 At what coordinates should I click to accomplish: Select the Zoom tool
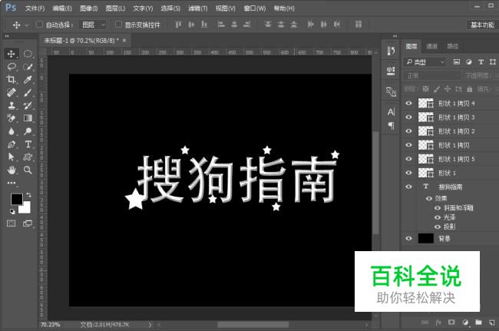28,170
